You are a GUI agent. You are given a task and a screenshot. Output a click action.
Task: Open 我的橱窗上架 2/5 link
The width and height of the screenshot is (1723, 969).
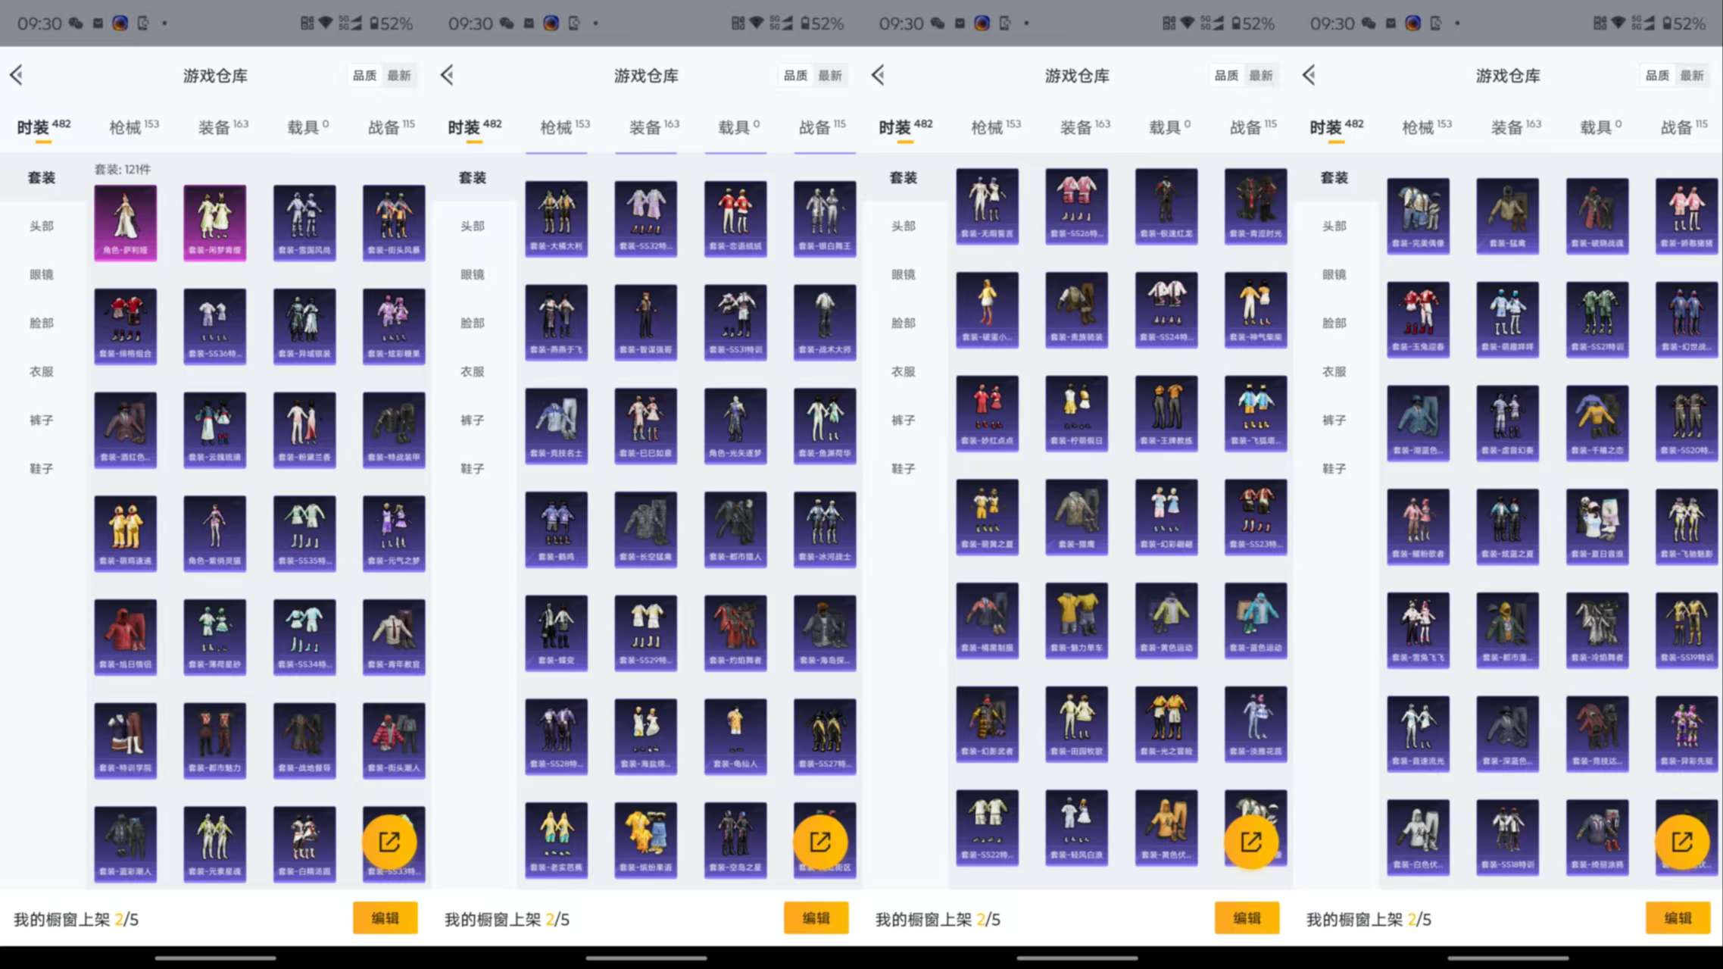(76, 919)
